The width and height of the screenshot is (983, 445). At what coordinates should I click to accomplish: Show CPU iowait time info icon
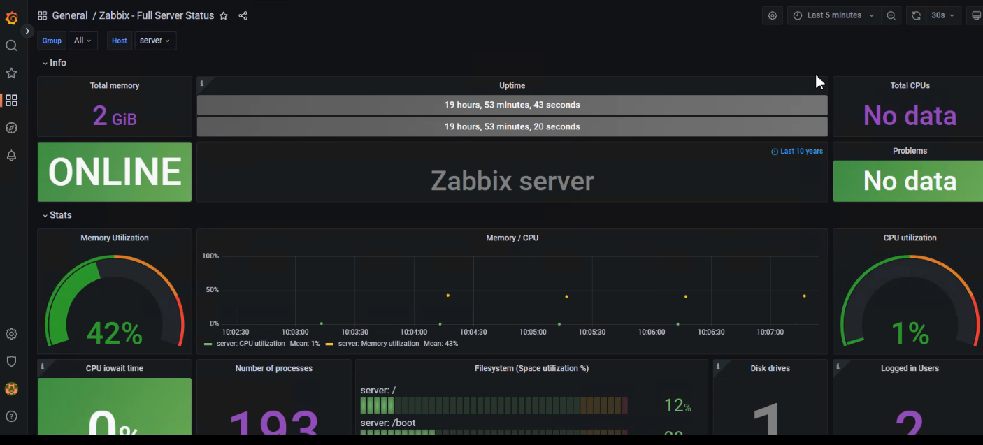point(43,366)
